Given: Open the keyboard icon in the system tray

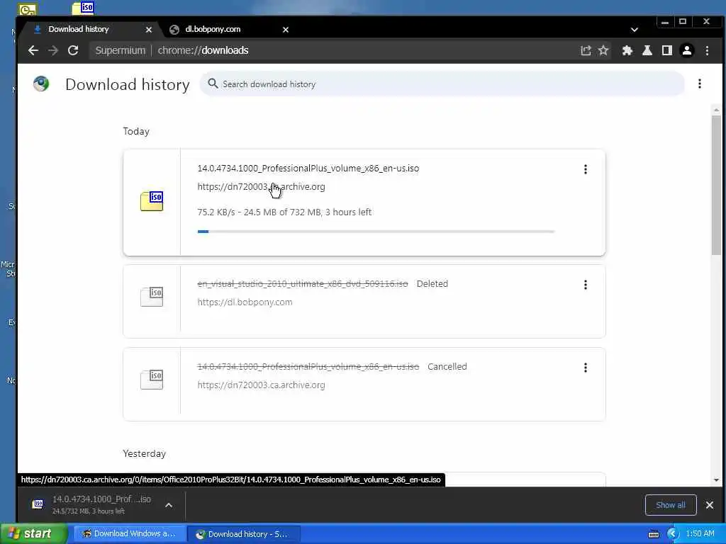Looking at the screenshot, I should coord(653,534).
